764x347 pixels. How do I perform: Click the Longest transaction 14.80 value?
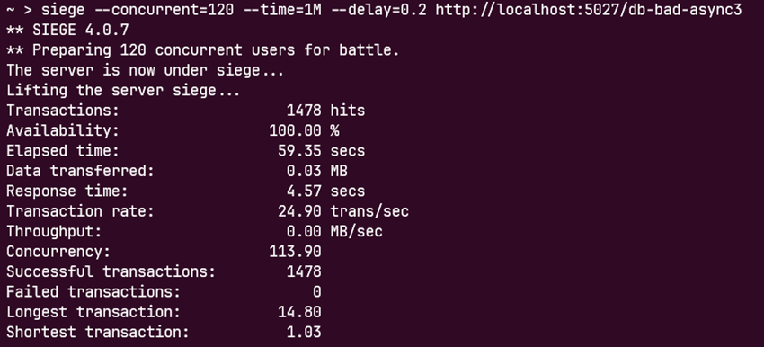299,312
